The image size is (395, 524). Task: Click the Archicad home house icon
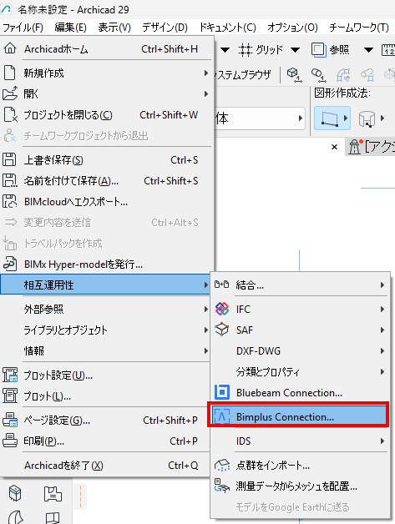coord(10,48)
